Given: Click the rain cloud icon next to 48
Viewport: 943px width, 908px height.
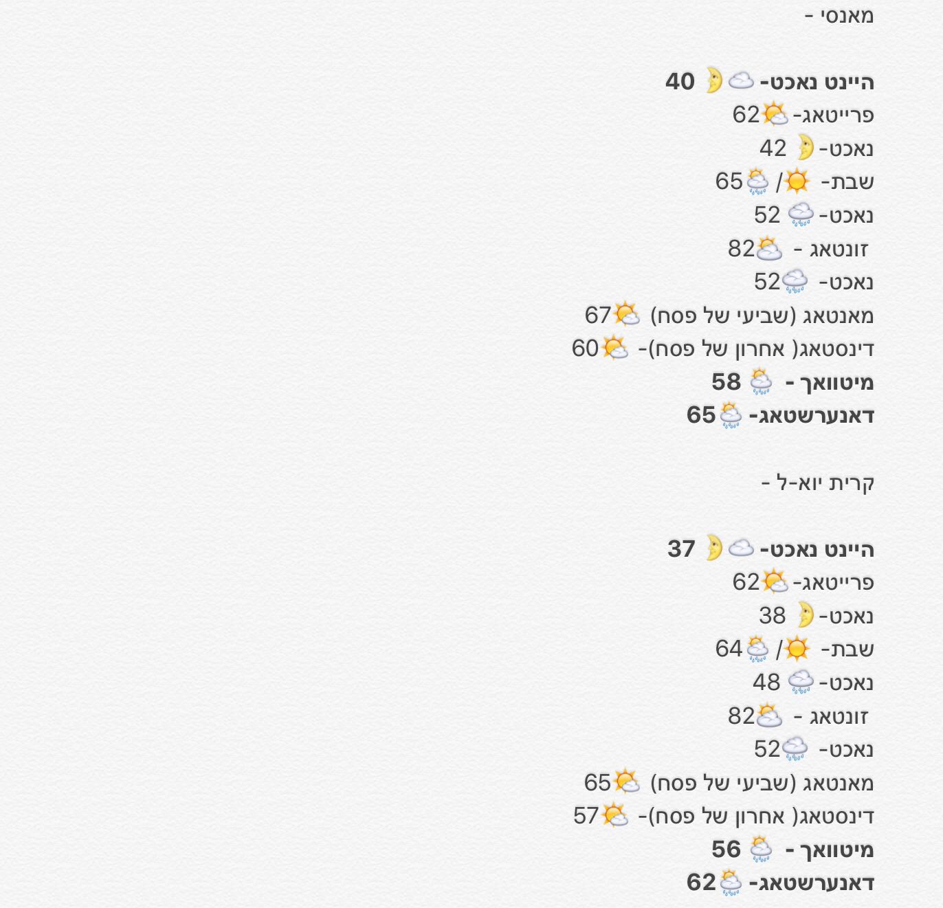Looking at the screenshot, I should pyautogui.click(x=801, y=682).
